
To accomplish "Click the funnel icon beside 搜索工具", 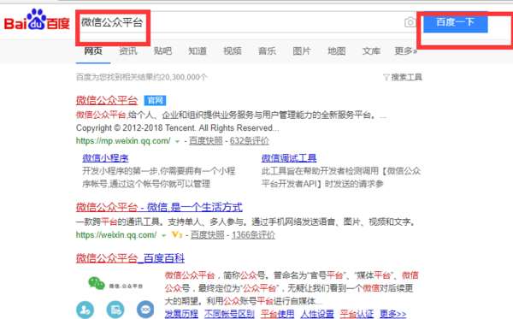I will click(386, 77).
